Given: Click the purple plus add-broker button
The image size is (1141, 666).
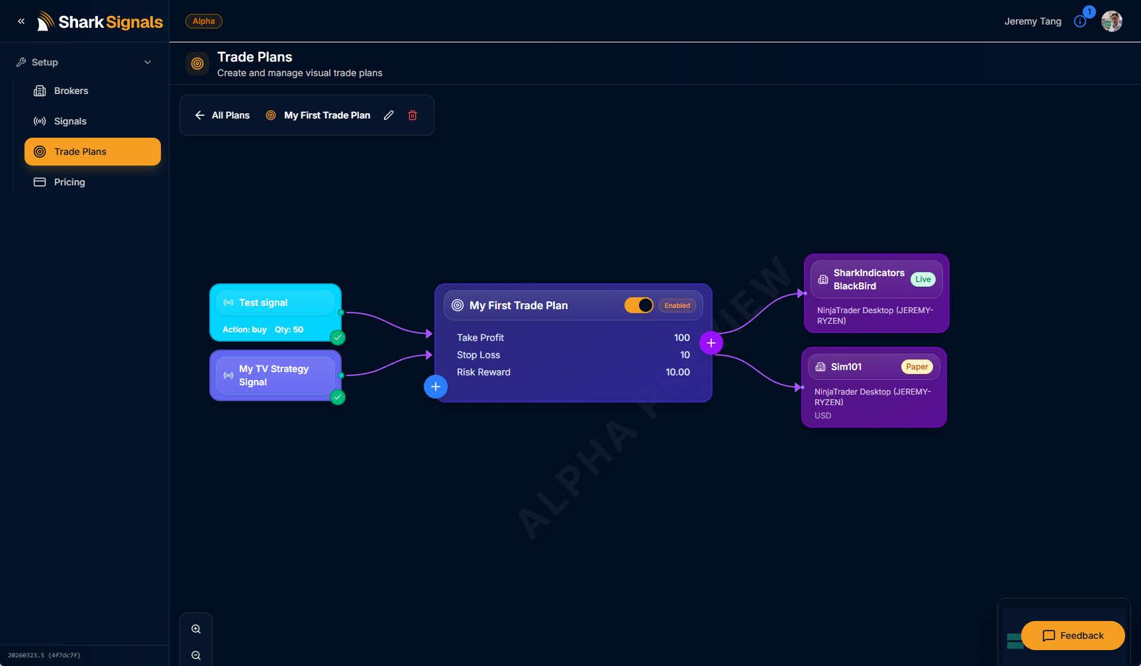Looking at the screenshot, I should [711, 343].
